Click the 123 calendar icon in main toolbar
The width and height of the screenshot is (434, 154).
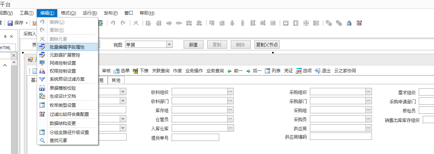[359, 23]
